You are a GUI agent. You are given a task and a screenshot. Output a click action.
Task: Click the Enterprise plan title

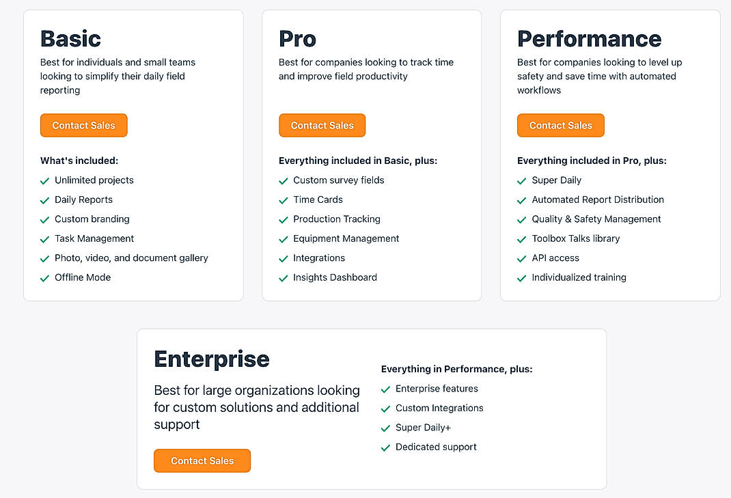pos(212,359)
